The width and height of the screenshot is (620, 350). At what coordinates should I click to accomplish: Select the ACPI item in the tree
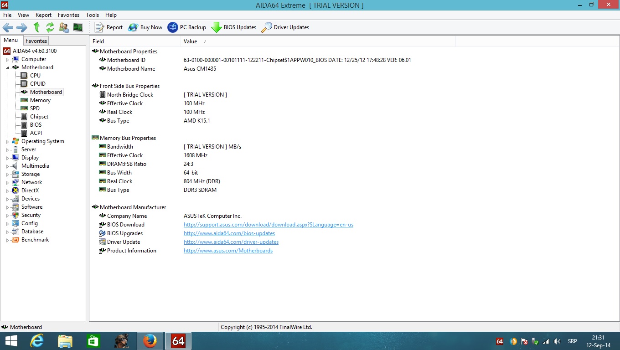[36, 133]
